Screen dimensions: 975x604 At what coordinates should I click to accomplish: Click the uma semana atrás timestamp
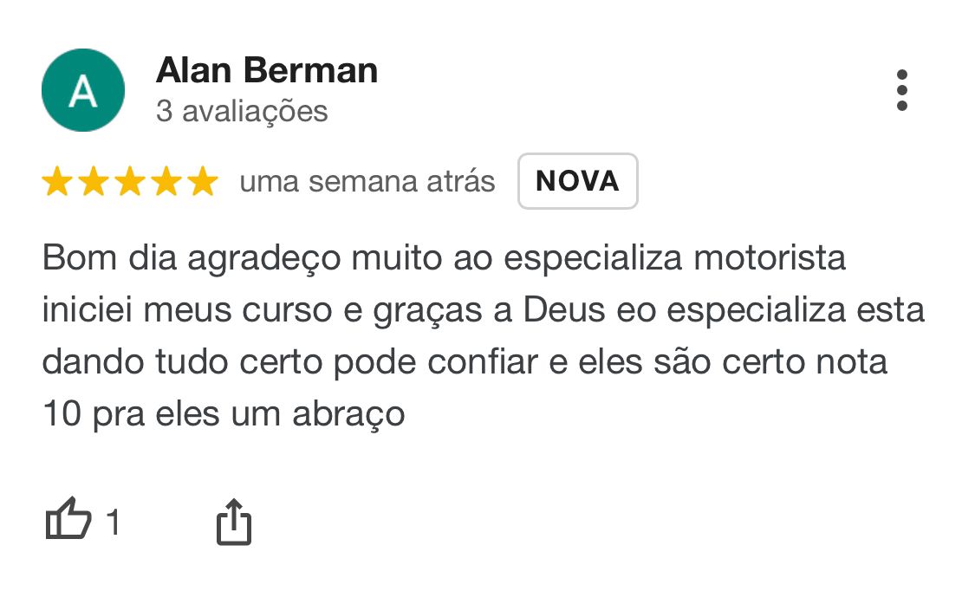(366, 181)
